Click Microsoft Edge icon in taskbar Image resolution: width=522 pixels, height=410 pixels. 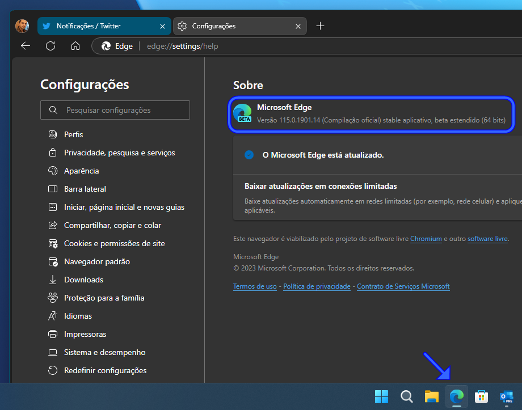(x=456, y=396)
